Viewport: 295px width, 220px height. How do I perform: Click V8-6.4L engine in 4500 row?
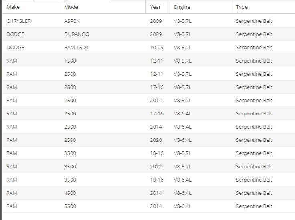click(x=182, y=193)
